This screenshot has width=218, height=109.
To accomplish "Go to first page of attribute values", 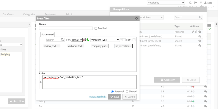I will click(121, 40).
